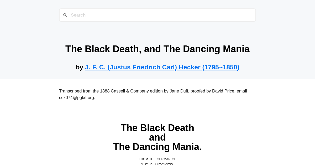The image size is (315, 165).
Task: Click the line 'The Dancing Mania.'
Action: click(157, 147)
